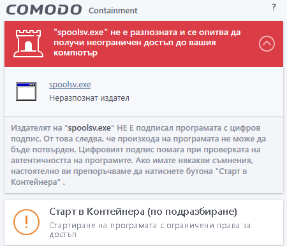The image size is (287, 246).
Task: Click the word достъп under the container option
Action: tap(63, 235)
